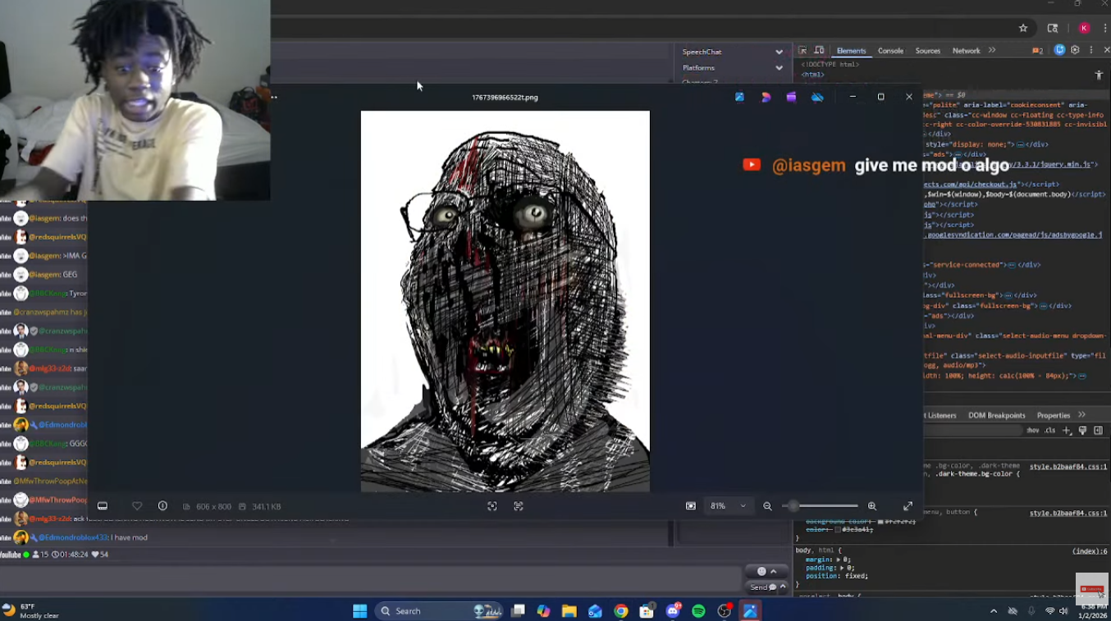1111x621 pixels.
Task: Click the OneDrive cloud icon in Photos
Action: click(x=817, y=97)
